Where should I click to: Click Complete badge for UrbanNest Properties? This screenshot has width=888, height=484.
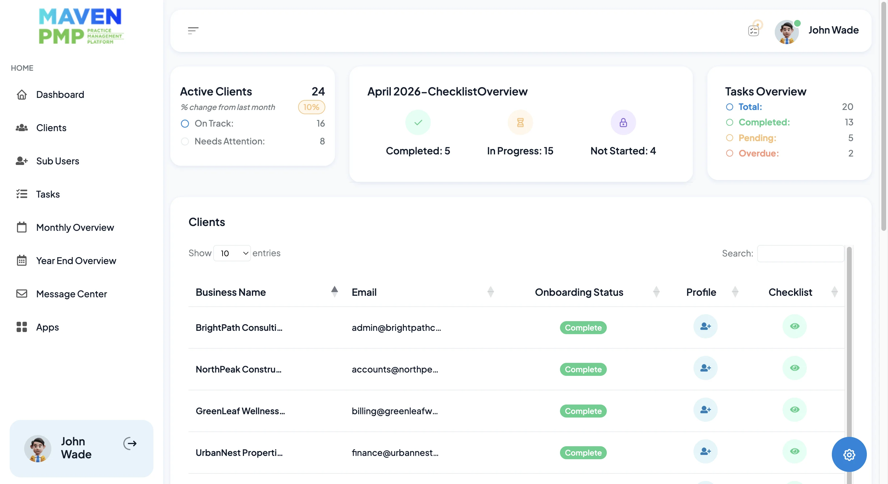[x=583, y=453]
